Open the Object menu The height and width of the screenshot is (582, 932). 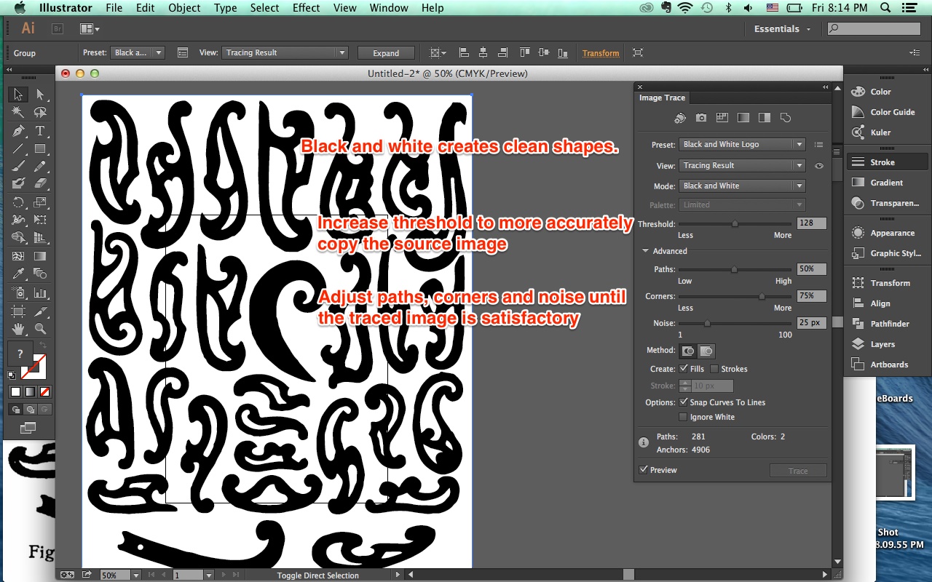point(184,8)
